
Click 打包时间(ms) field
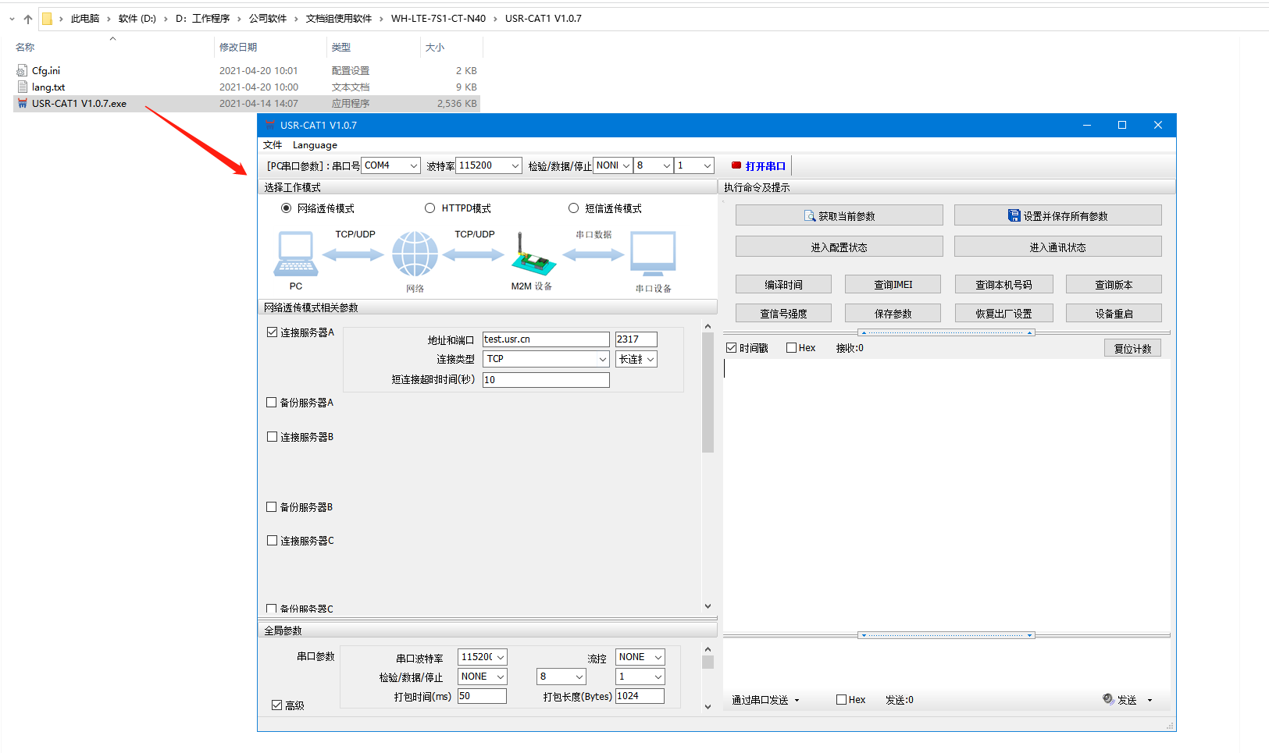(x=482, y=696)
